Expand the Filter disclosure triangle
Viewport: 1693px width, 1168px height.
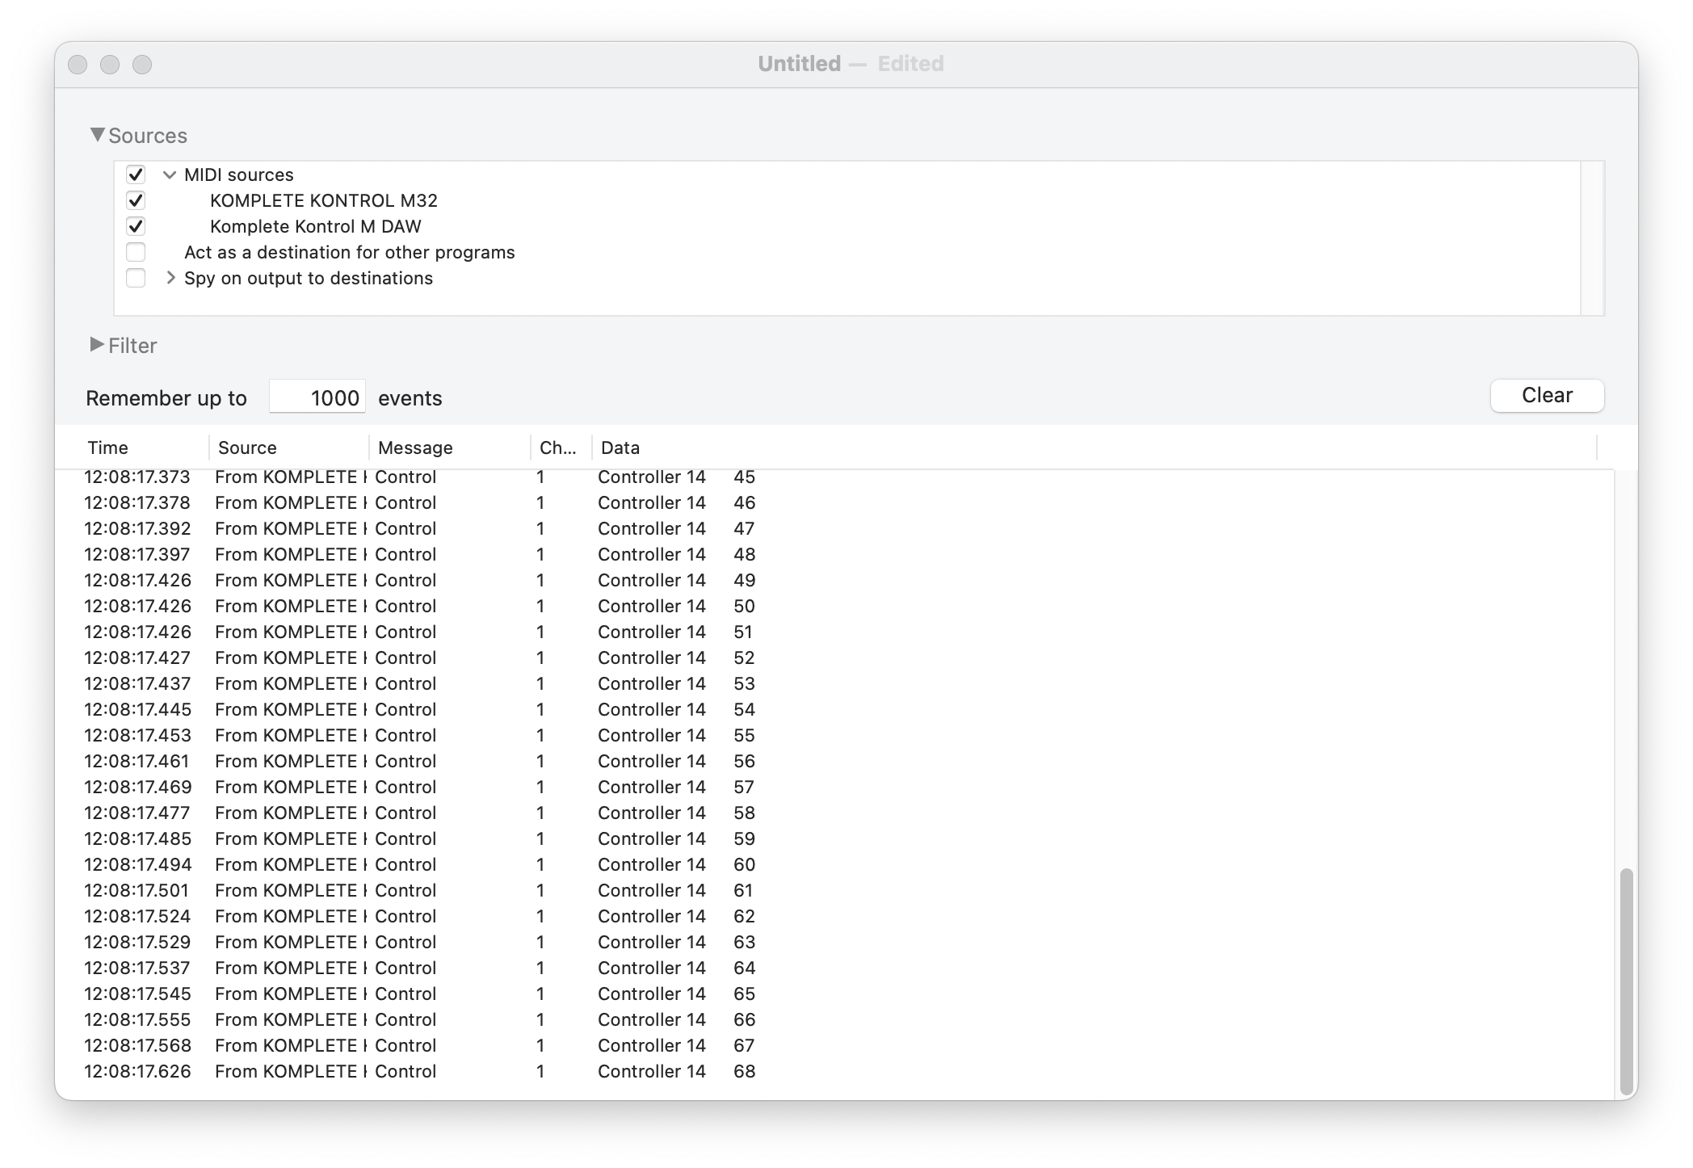(97, 345)
